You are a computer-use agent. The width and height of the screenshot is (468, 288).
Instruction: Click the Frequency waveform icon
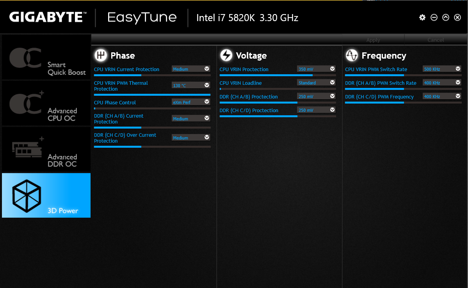pos(352,55)
